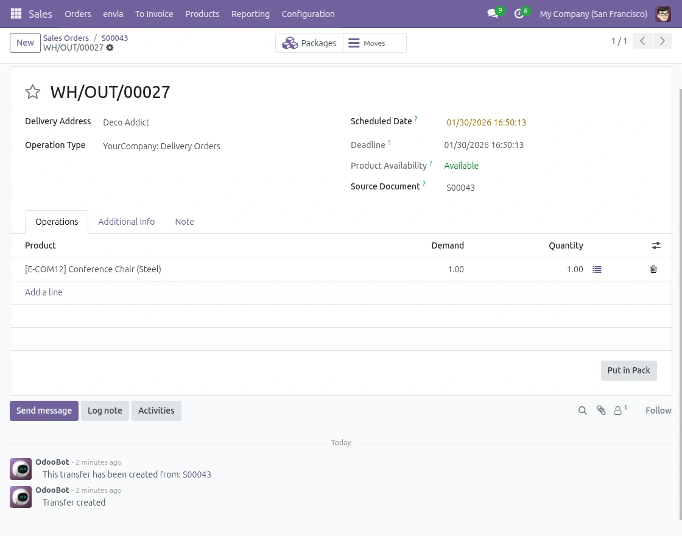This screenshot has height=536, width=682.
Task: Click the user avatar in top bar
Action: (663, 14)
